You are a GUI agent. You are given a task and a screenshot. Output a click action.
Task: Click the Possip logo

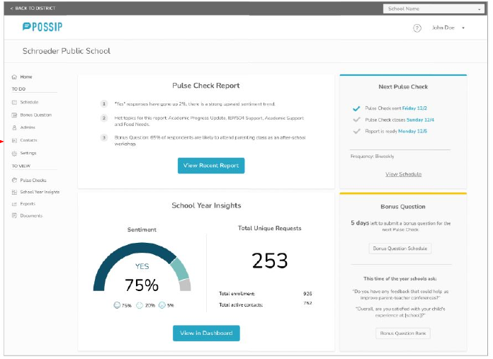[x=42, y=27]
